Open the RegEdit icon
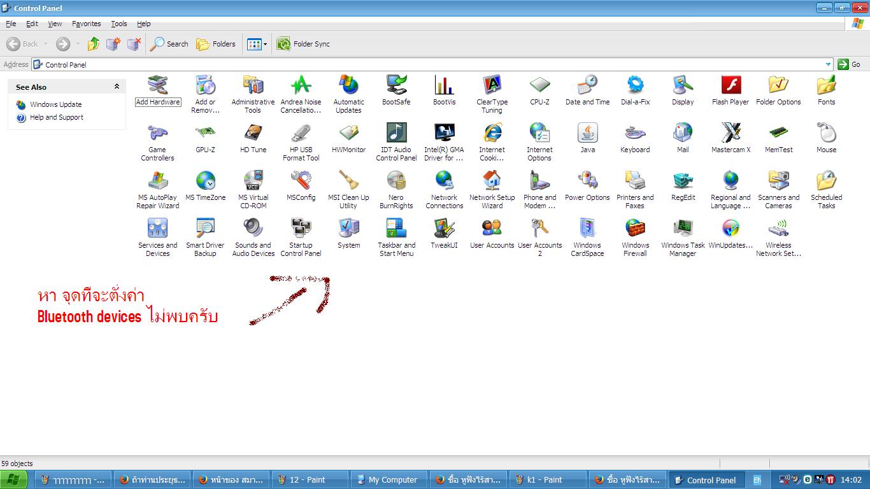This screenshot has width=870, height=489. [x=683, y=187]
